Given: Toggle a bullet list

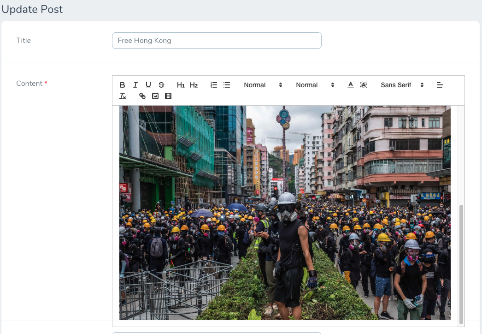Looking at the screenshot, I should pos(226,84).
